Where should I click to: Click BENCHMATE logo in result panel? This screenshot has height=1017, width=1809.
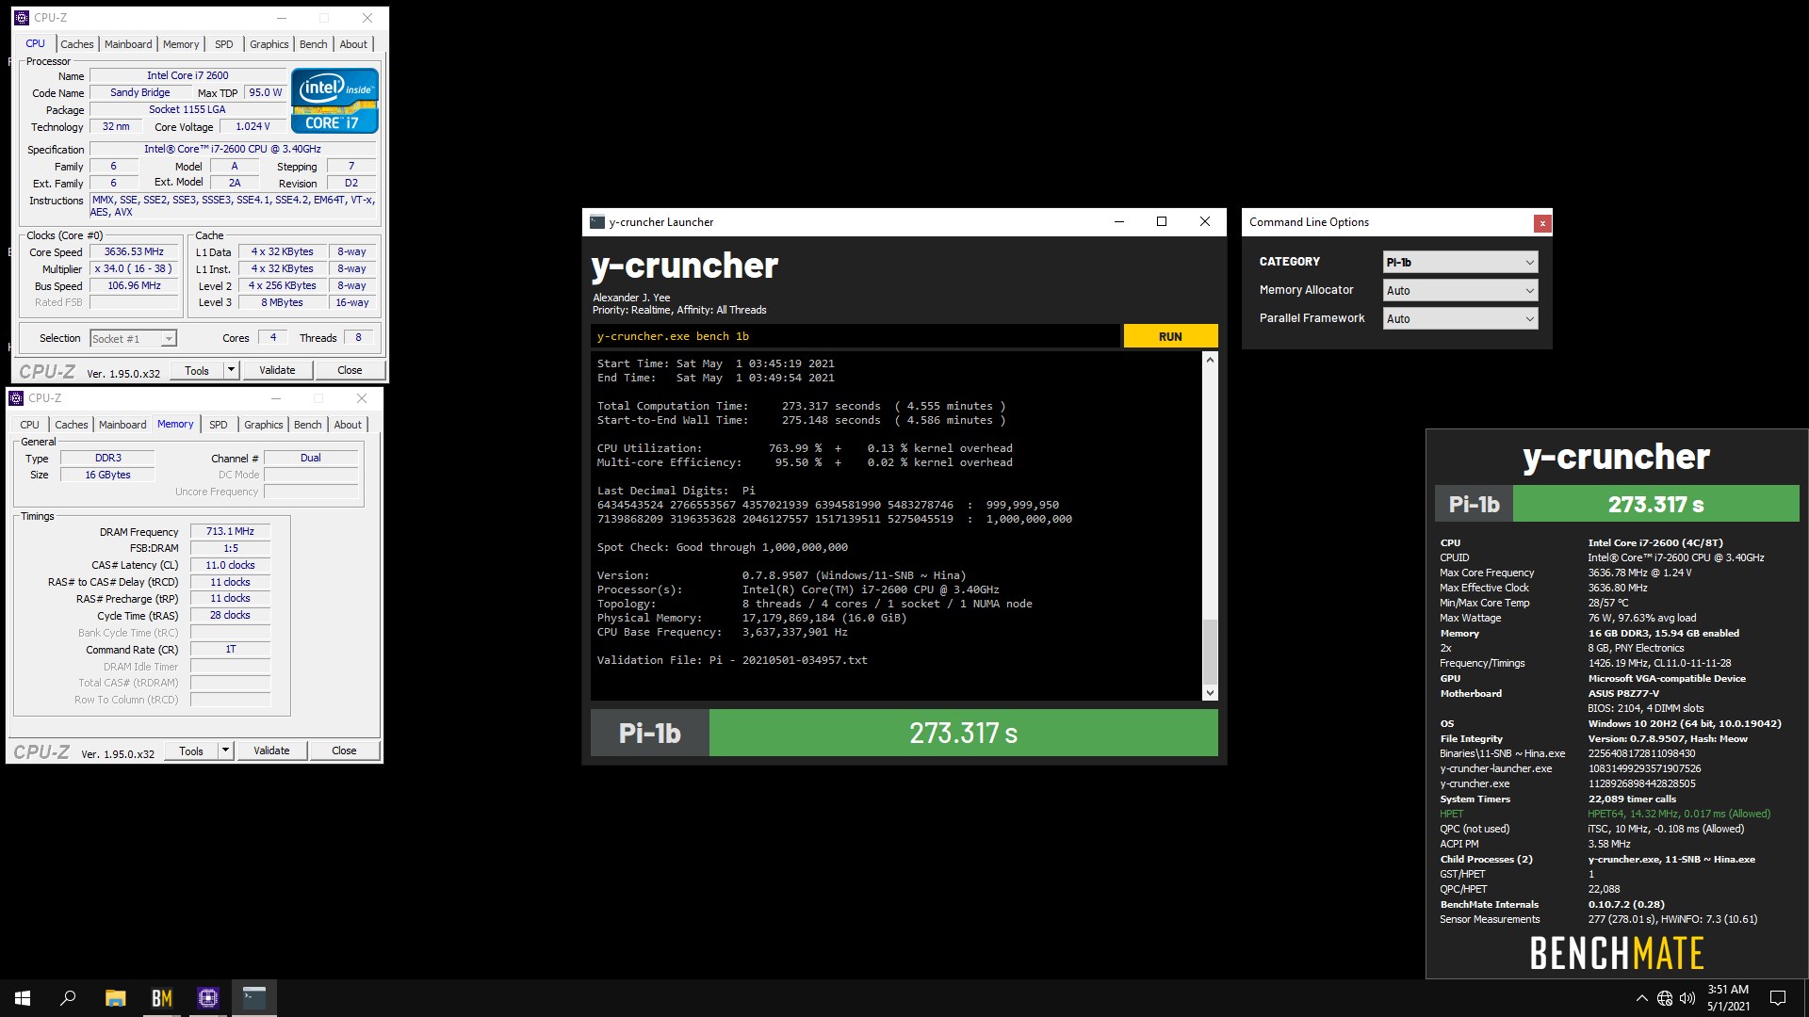pos(1617,954)
